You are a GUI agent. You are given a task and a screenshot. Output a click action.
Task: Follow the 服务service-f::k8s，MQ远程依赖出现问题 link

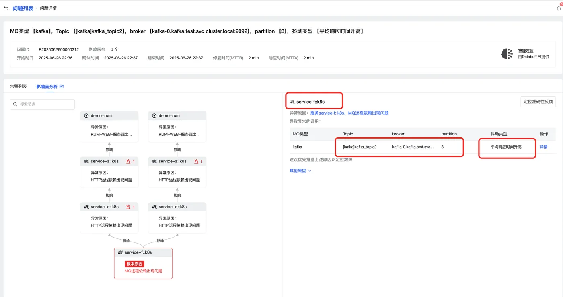click(349, 113)
